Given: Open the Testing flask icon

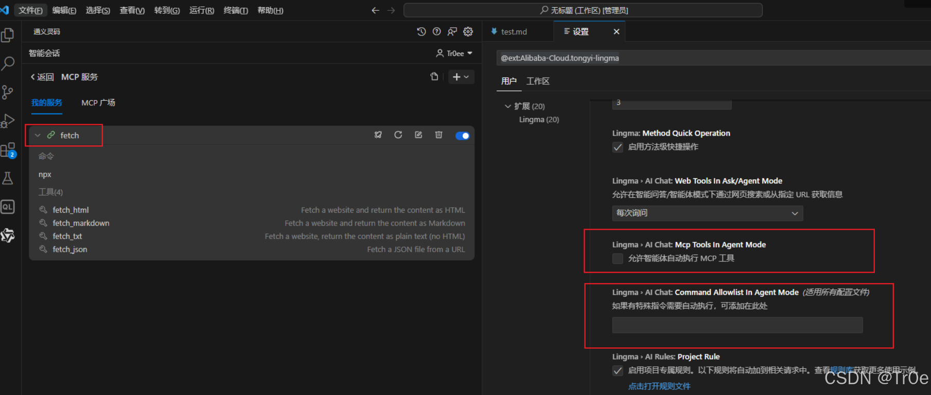Looking at the screenshot, I should click(x=8, y=178).
